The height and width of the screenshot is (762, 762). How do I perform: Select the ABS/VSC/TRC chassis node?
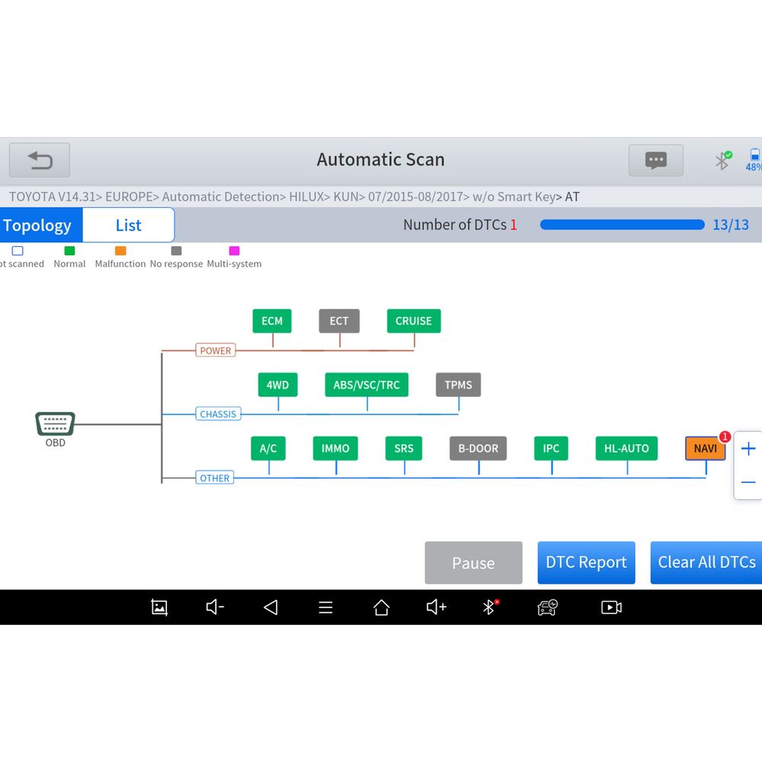(367, 385)
